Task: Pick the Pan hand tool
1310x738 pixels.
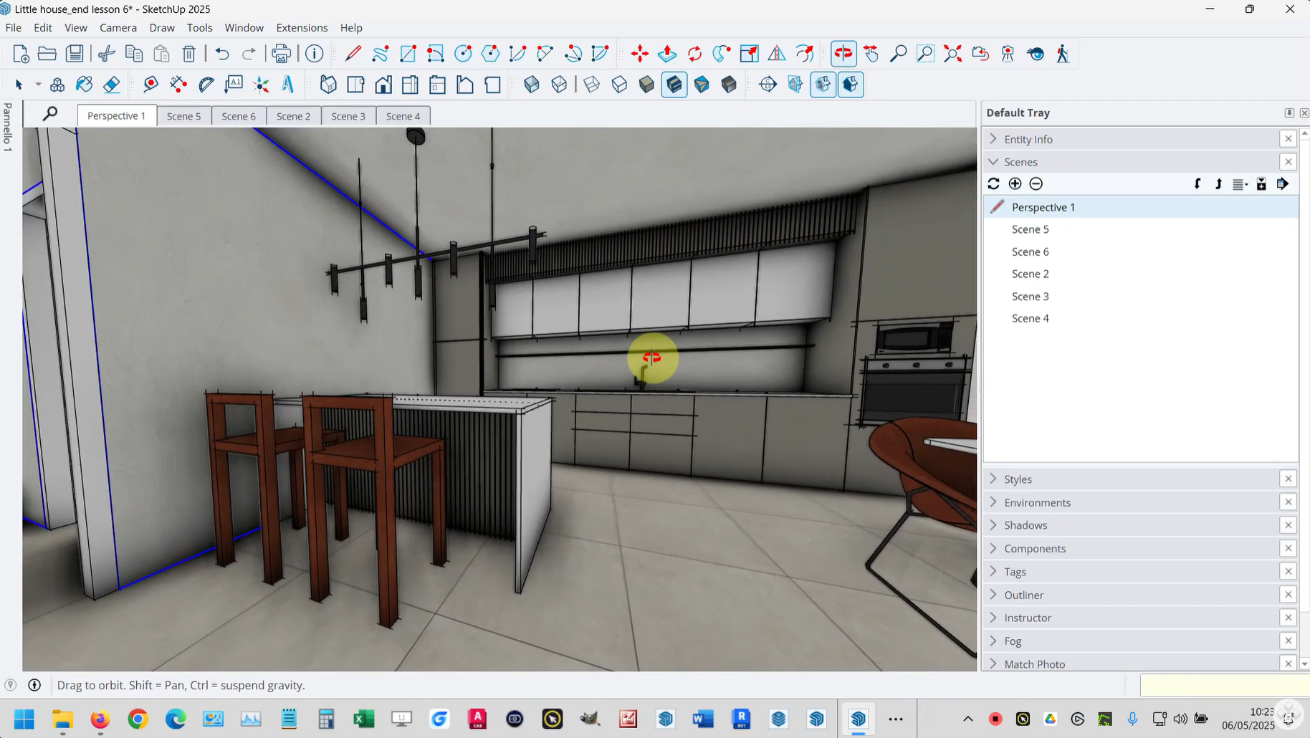Action: pos(871,54)
